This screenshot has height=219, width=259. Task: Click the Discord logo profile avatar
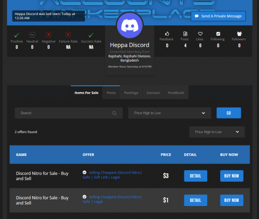click(x=129, y=25)
